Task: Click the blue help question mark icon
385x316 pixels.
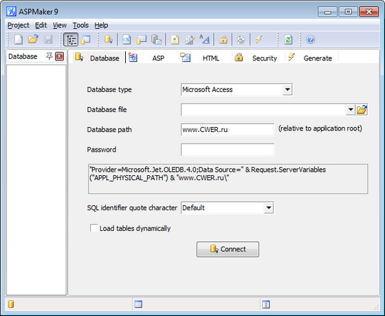Action: coord(310,40)
